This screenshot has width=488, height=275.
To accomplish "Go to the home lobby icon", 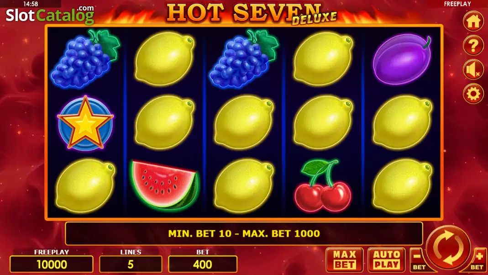I will (473, 21).
